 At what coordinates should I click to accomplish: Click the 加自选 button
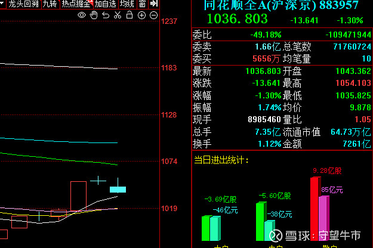(105, 4)
